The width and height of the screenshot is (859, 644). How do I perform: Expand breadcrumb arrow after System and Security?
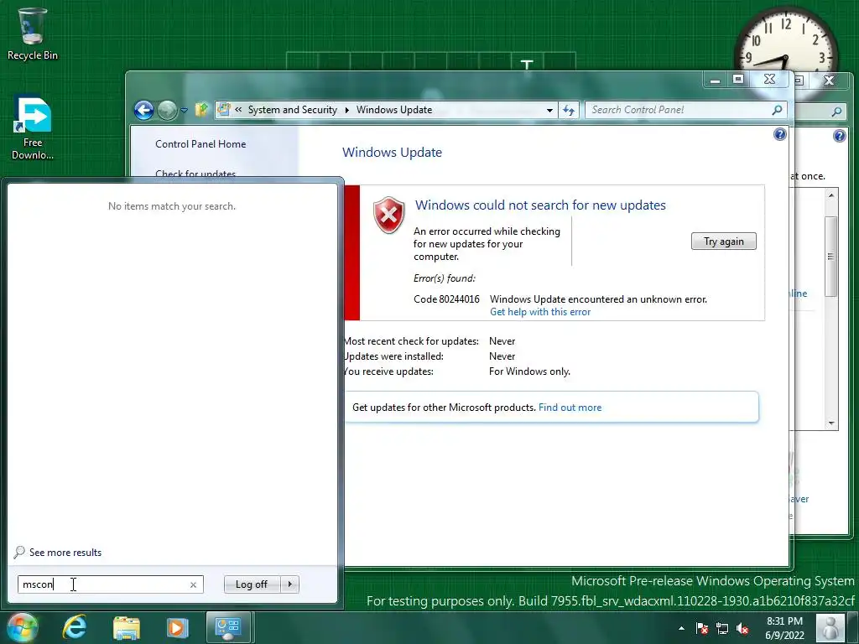(x=346, y=110)
